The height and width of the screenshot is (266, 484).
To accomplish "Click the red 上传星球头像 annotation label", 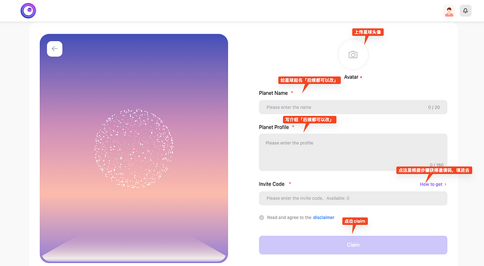I will 368,31.
